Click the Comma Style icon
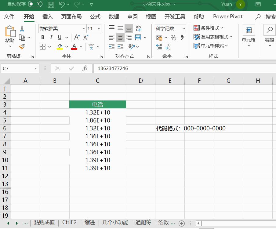 (x=182, y=38)
